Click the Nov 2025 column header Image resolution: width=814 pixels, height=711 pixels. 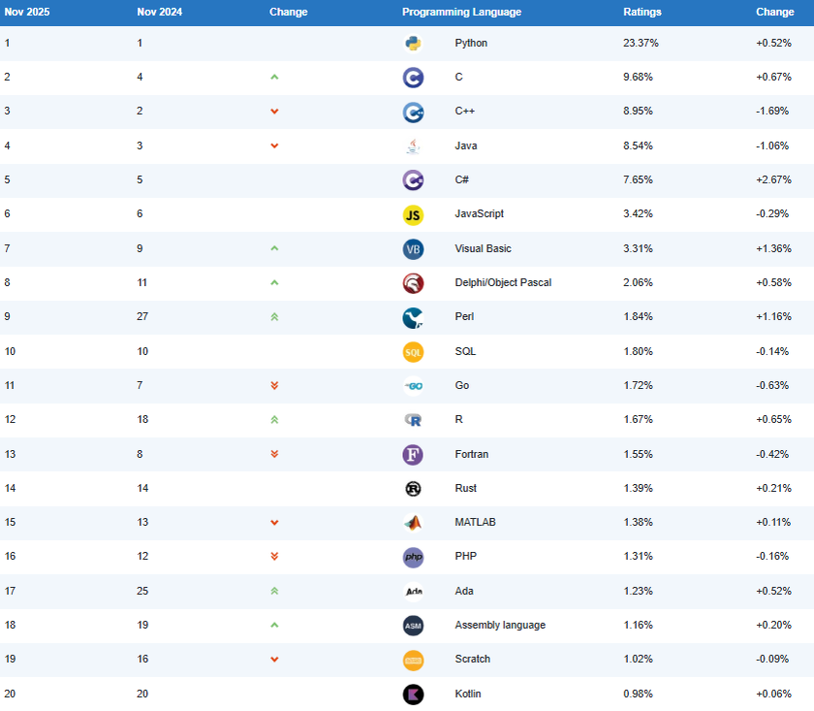(x=26, y=13)
